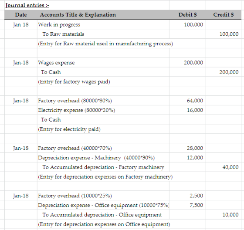Select the 7,500 debit value
The image size is (244, 230).
point(196,205)
